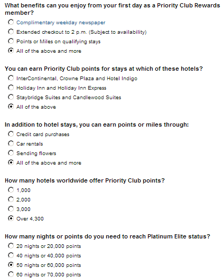Select the Car rentals option
Screen dimensions: 224x278
[x=11, y=143]
